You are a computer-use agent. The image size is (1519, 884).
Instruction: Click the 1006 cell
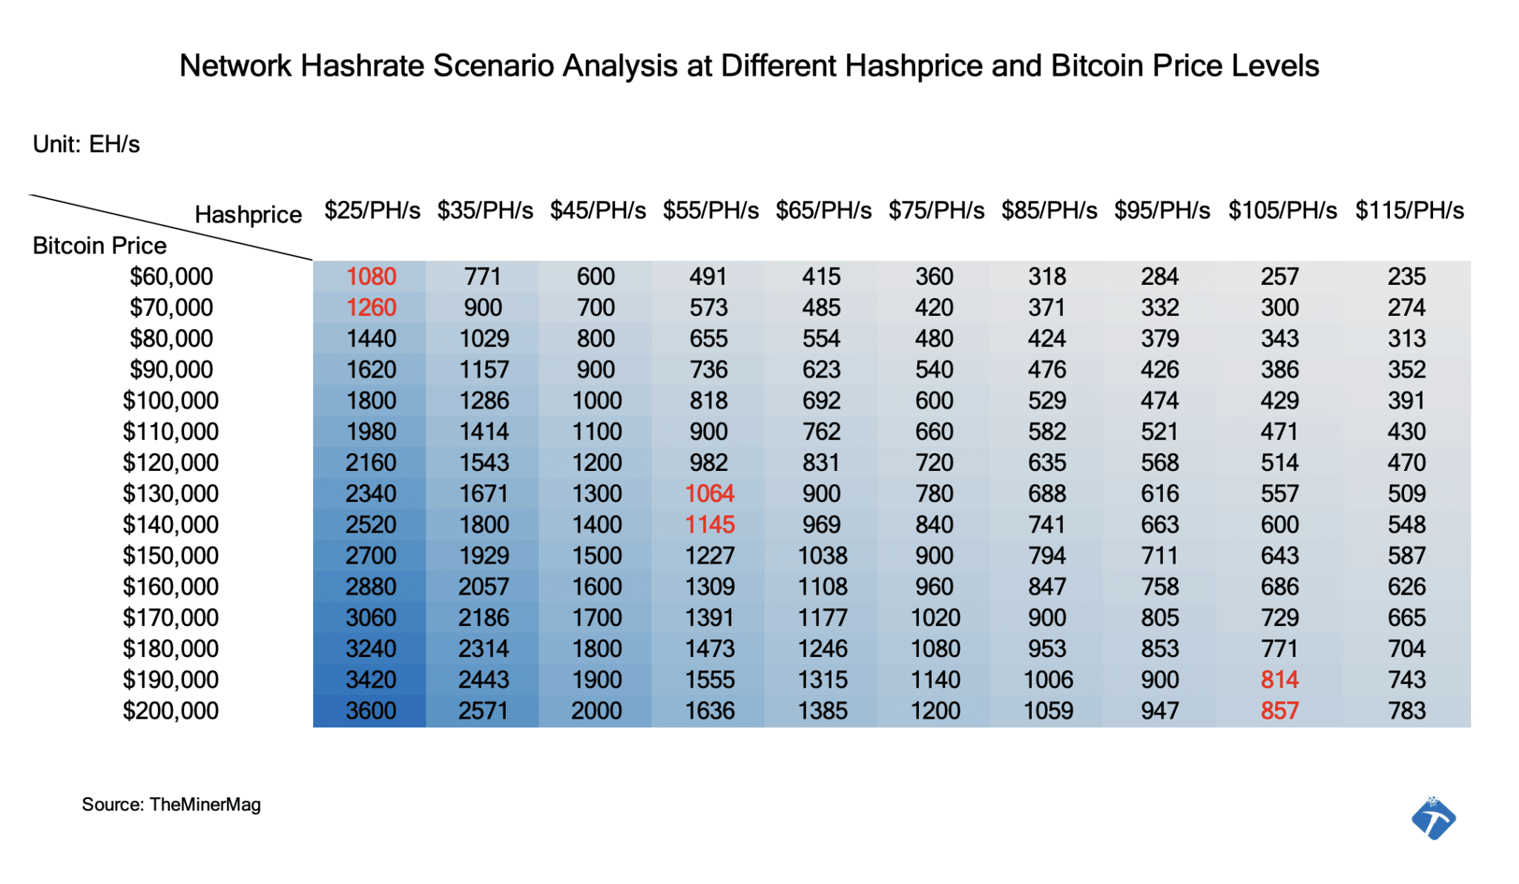click(1048, 679)
